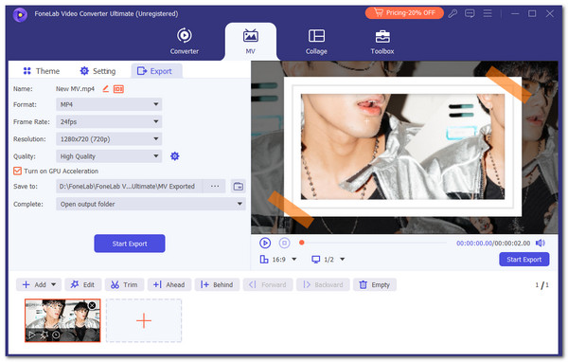Click Start Export in the left panel
Viewport: 568px width, 362px height.
pos(130,244)
